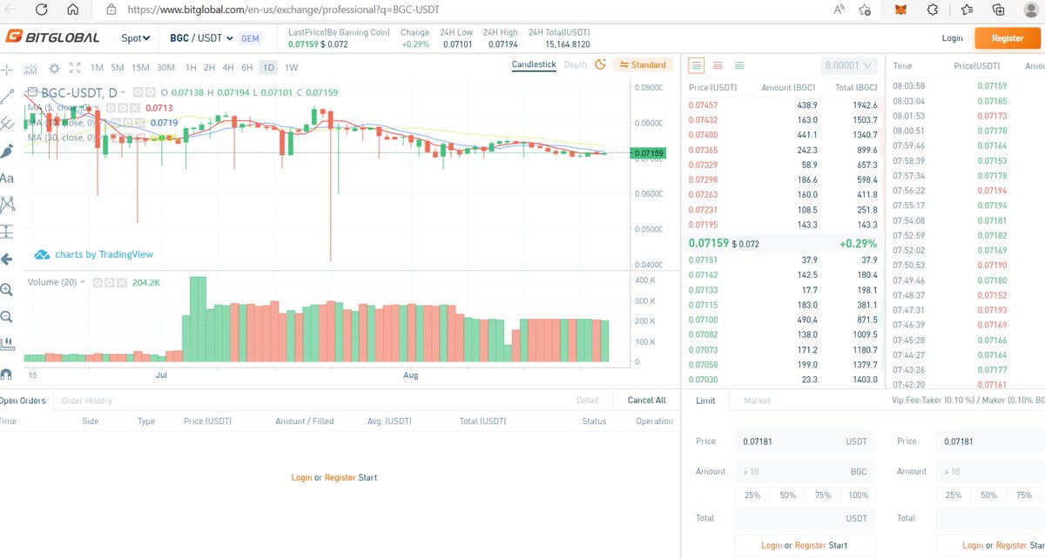Open MetaMask fox extension icon
The width and height of the screenshot is (1045, 559).
point(900,10)
